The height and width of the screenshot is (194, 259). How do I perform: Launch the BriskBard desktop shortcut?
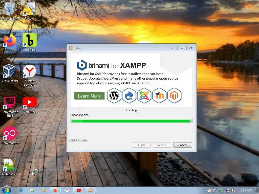(x=29, y=42)
